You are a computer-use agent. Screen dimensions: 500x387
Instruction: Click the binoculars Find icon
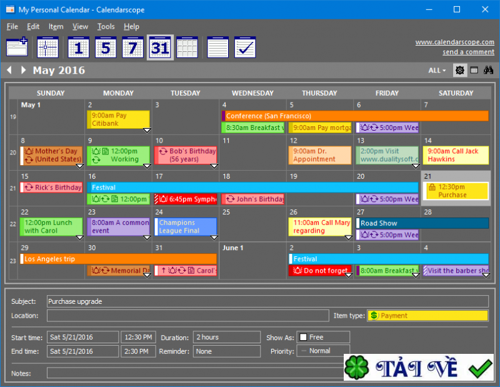(x=489, y=70)
